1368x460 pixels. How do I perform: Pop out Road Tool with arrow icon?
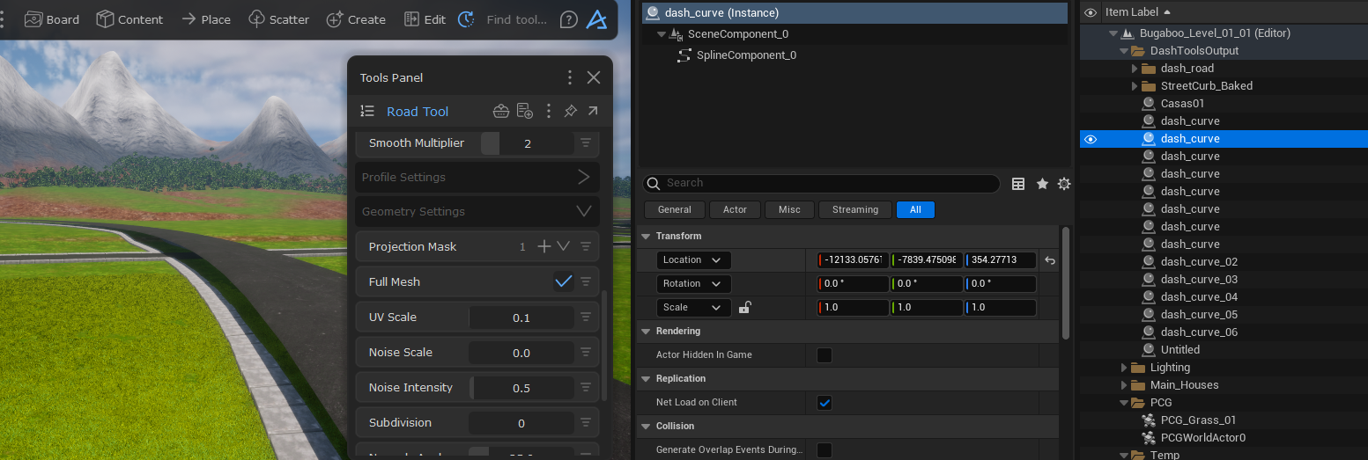click(593, 111)
